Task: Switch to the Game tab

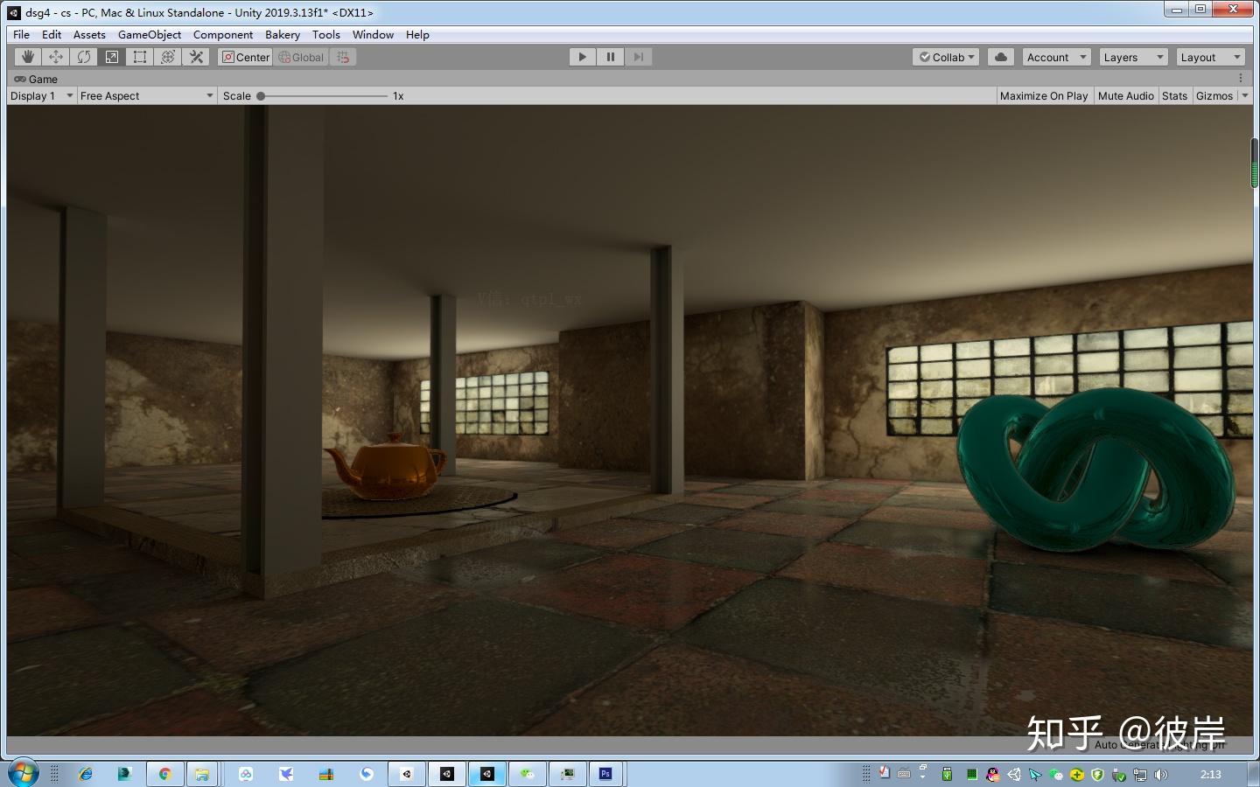Action: click(36, 79)
